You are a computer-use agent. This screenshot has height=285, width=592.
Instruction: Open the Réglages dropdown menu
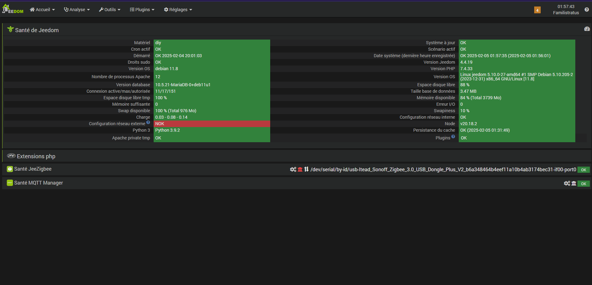pos(178,10)
